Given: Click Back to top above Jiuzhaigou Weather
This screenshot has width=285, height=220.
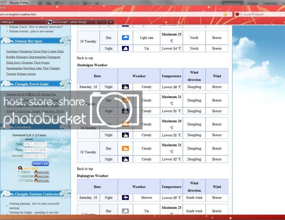Looking at the screenshot, I should pyautogui.click(x=85, y=58).
